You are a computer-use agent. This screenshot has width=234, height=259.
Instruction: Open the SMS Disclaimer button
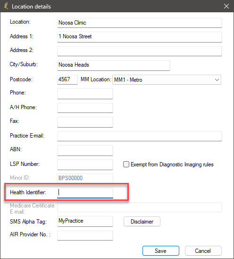[142, 222]
